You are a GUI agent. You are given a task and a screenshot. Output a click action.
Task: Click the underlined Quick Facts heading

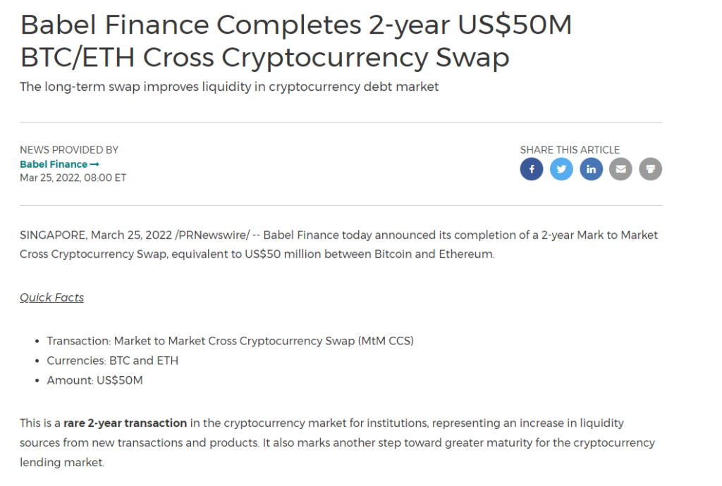click(51, 297)
